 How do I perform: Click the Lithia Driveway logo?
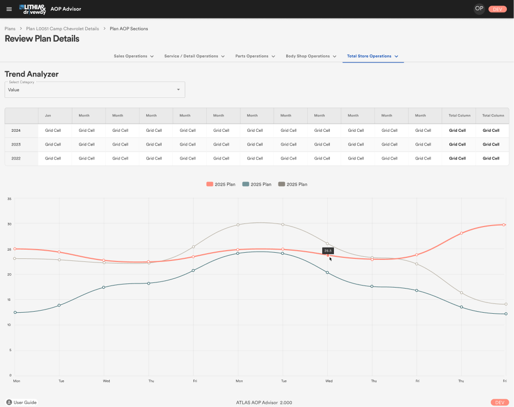click(x=32, y=9)
